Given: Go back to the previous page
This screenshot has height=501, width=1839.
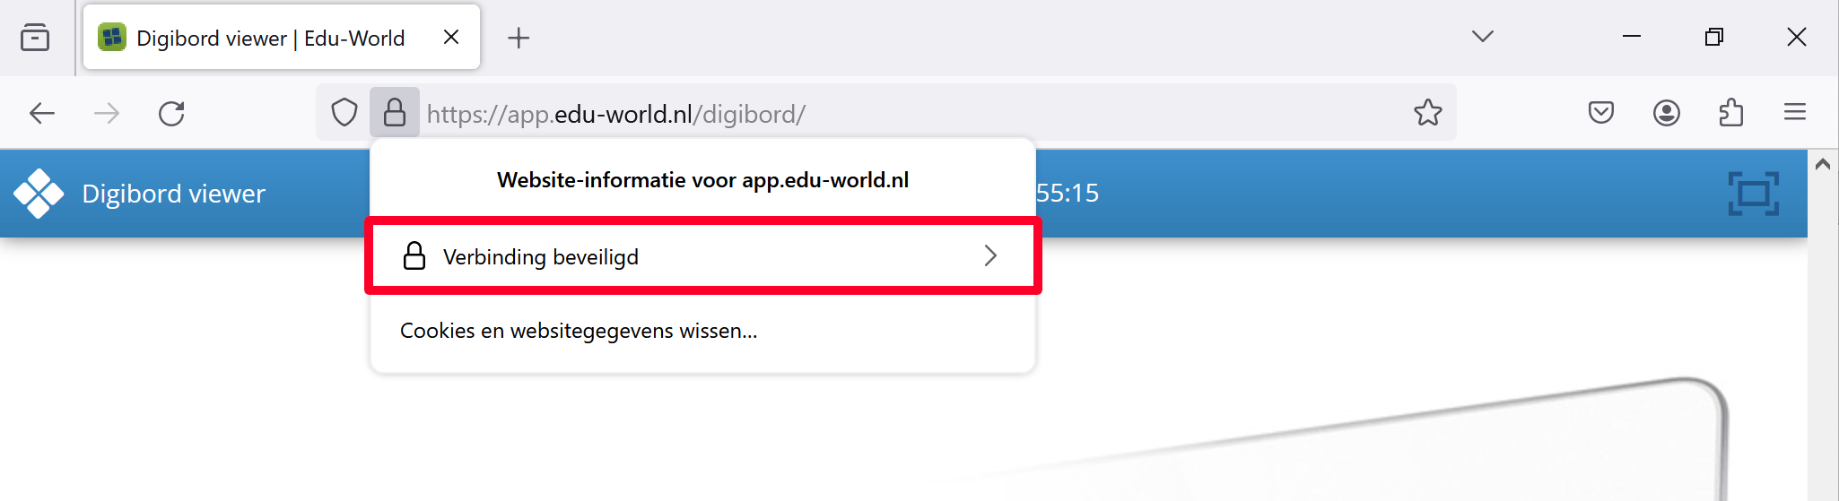Looking at the screenshot, I should (x=42, y=113).
